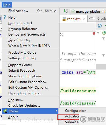106x125 pixels.
Task: Open the Gradle tool window tab
Action: coord(101,19)
